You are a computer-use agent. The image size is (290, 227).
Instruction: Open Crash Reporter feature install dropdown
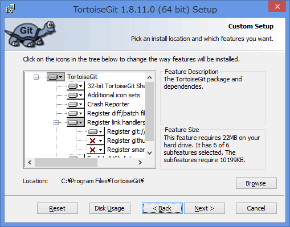[x=76, y=104]
